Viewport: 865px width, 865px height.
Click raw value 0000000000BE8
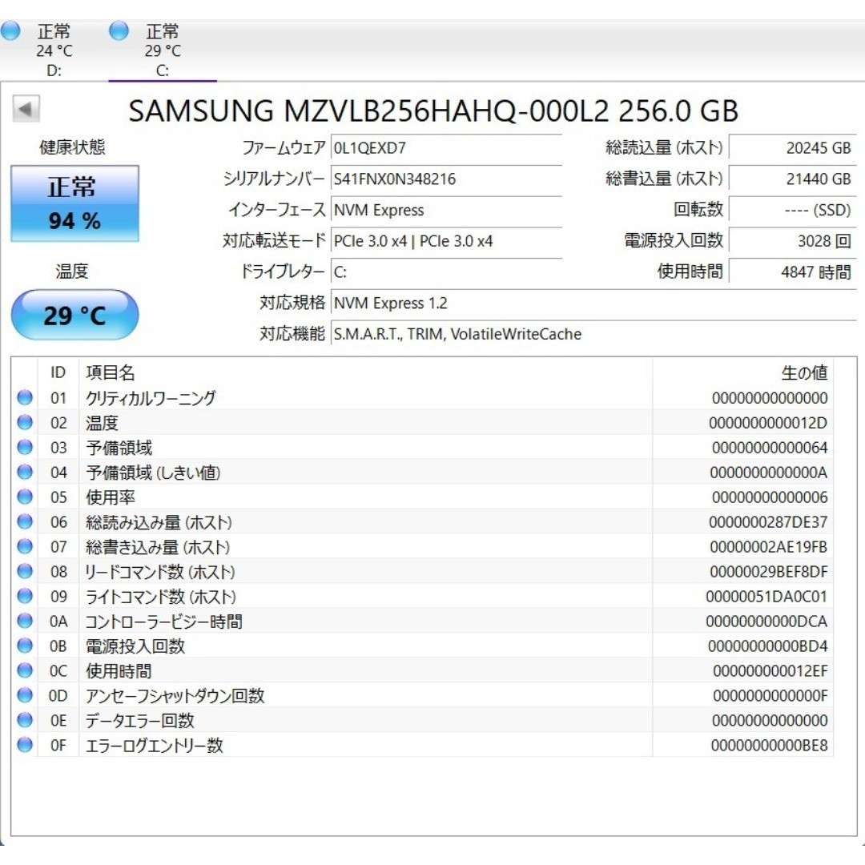769,746
